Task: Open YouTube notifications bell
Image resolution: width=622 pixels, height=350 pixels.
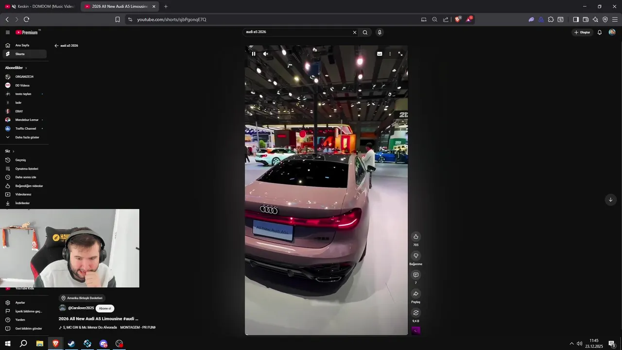Action: click(x=600, y=33)
